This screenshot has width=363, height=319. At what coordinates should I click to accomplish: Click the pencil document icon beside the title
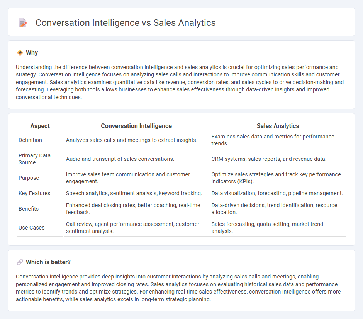click(22, 23)
